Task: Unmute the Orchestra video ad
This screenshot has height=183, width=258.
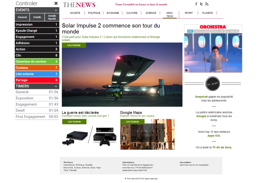Action: tap(187, 70)
